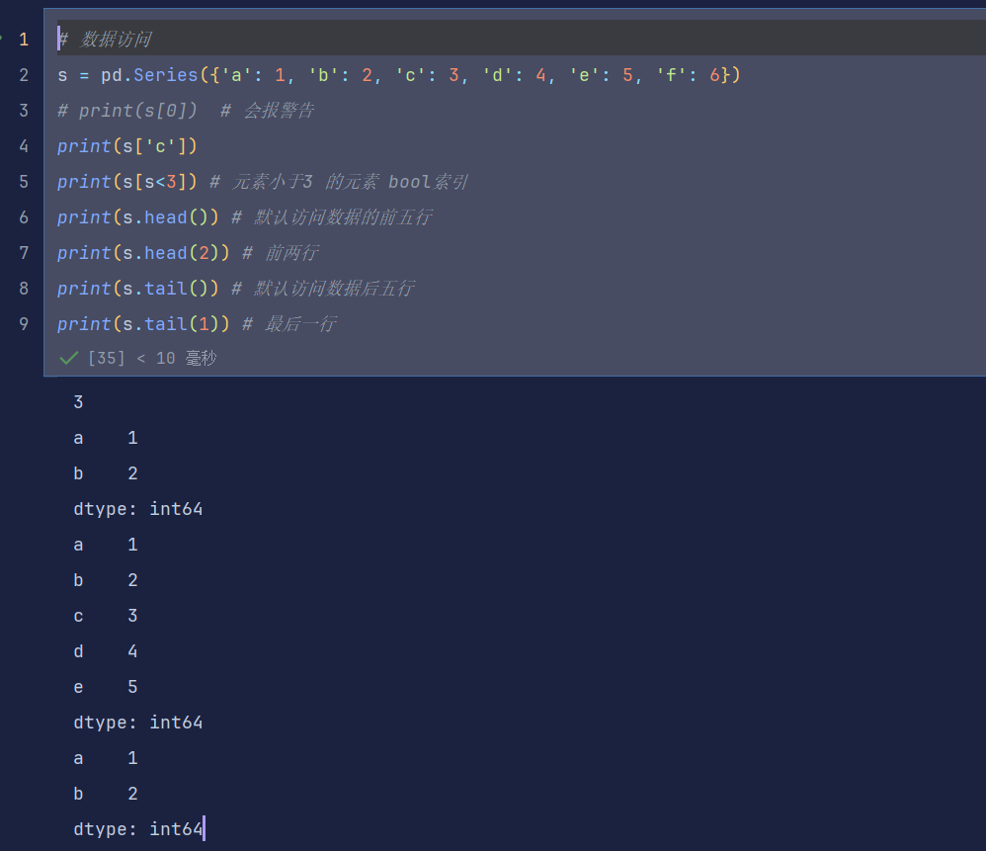Click the 'e 5' output row
986x851 pixels.
(x=105, y=687)
